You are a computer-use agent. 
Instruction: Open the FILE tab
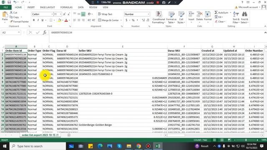(x=6, y=7)
